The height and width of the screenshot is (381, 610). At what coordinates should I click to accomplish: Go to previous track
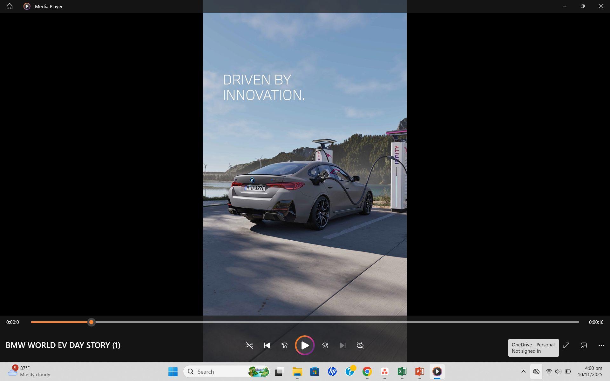[x=267, y=345]
